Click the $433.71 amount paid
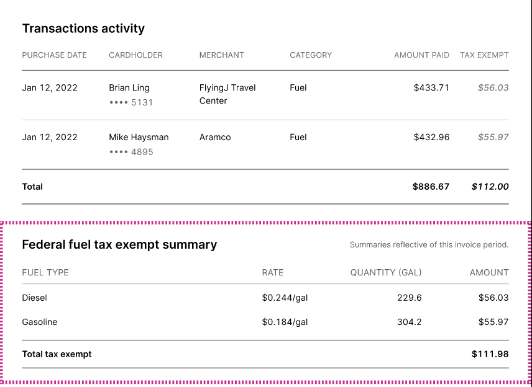Image resolution: width=532 pixels, height=387 pixels. point(431,87)
